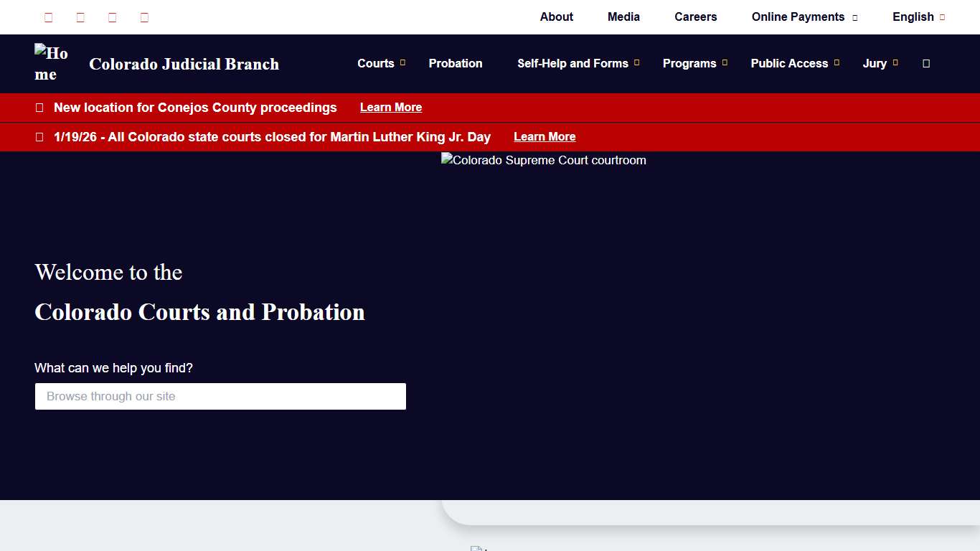Click the alert icon beside the MLK Day closure notice

click(39, 137)
